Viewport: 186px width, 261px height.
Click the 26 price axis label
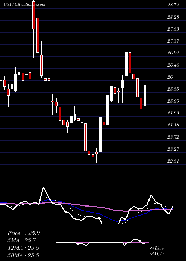[x=170, y=77]
